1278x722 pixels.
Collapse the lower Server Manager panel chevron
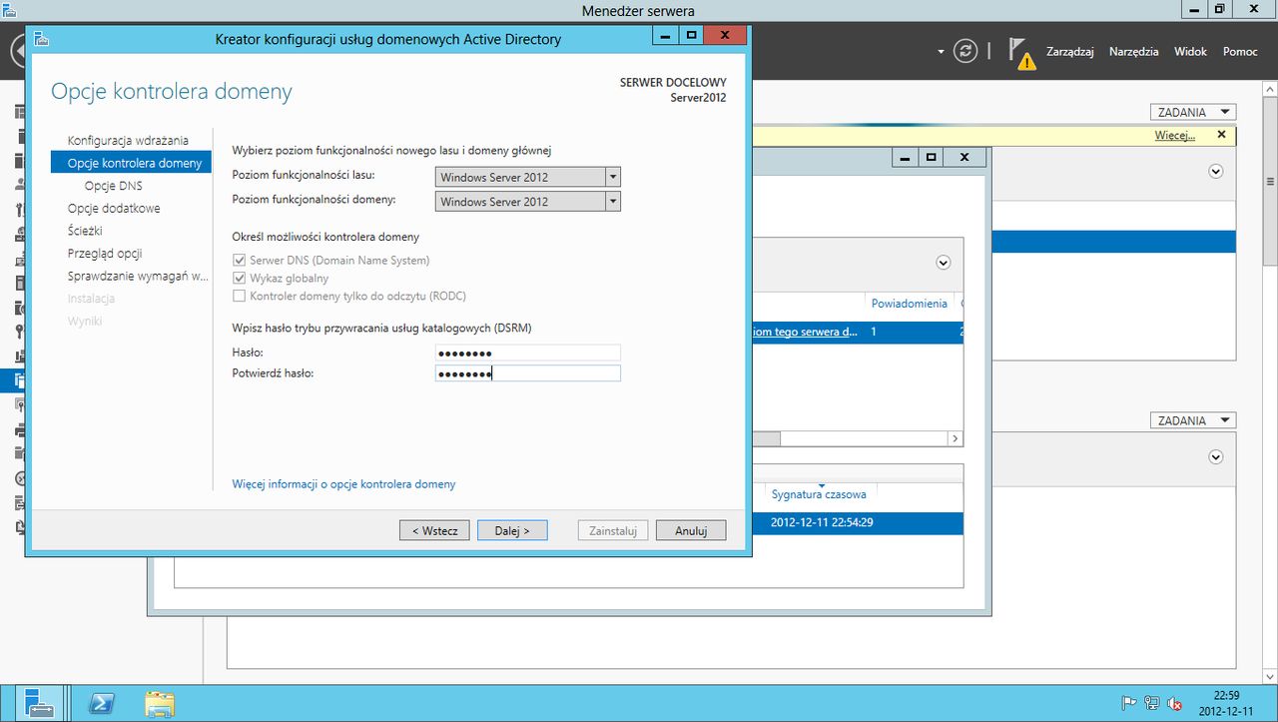pos(1216,456)
